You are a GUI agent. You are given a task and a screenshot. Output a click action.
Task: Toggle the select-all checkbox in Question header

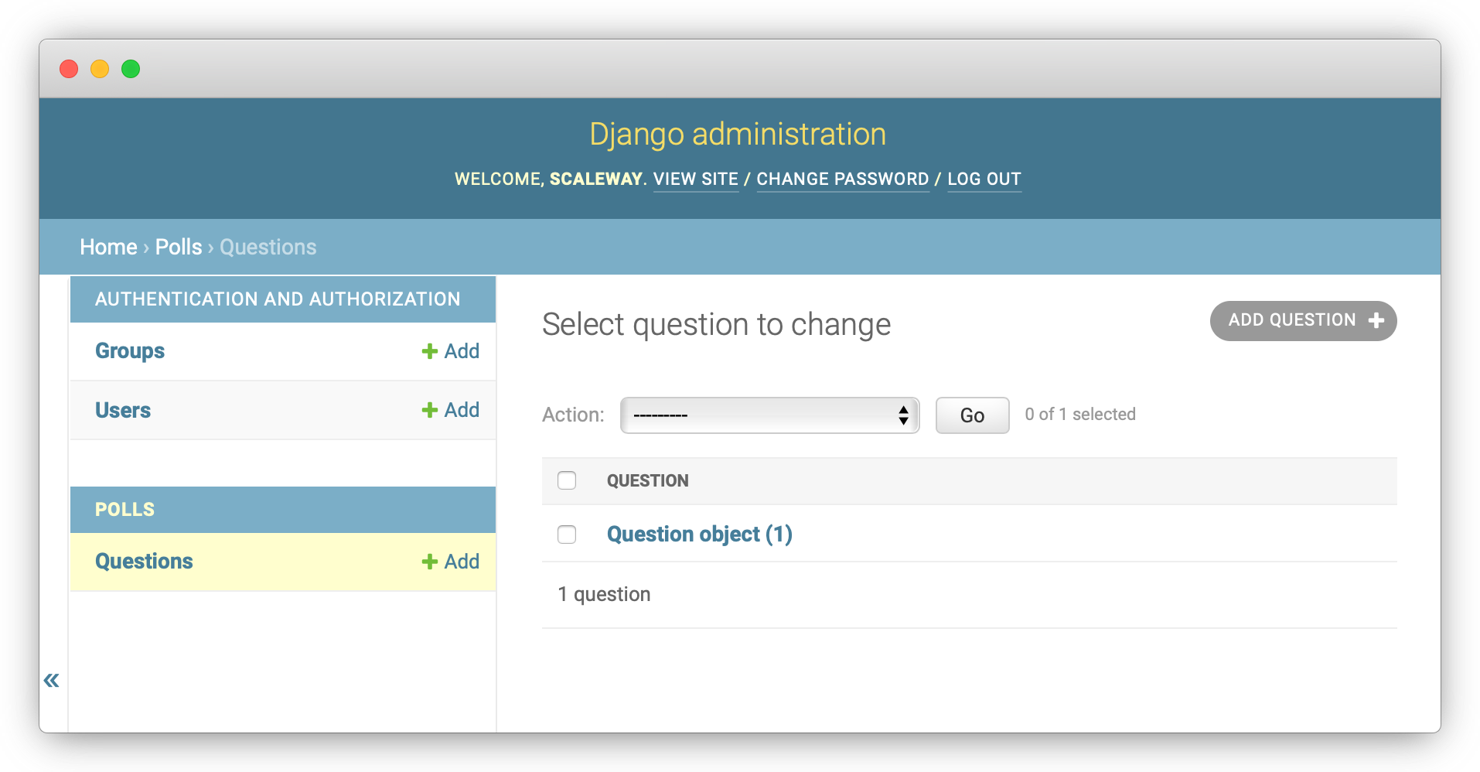567,480
